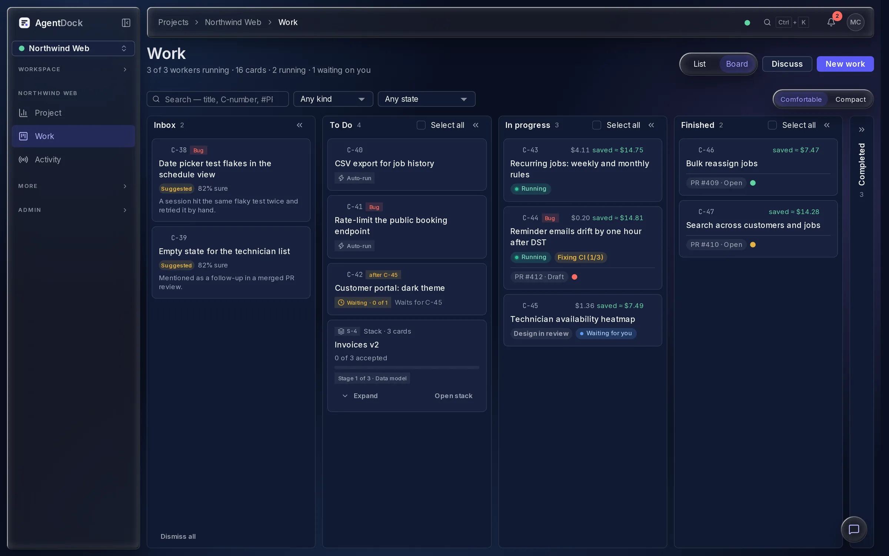
Task: Go to Northwind Web breadcrumb
Action: pos(233,22)
